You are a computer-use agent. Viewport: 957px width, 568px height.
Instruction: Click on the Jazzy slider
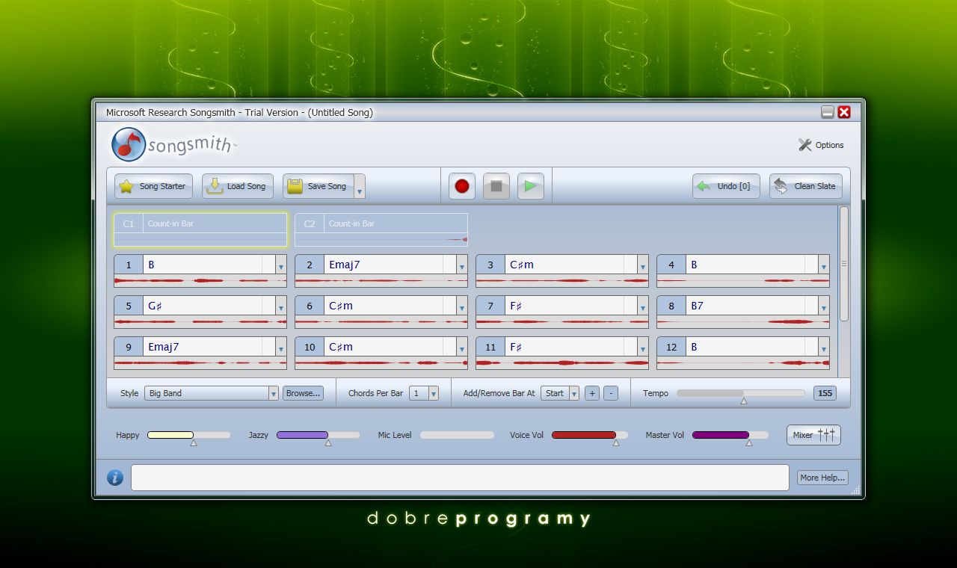pos(318,435)
